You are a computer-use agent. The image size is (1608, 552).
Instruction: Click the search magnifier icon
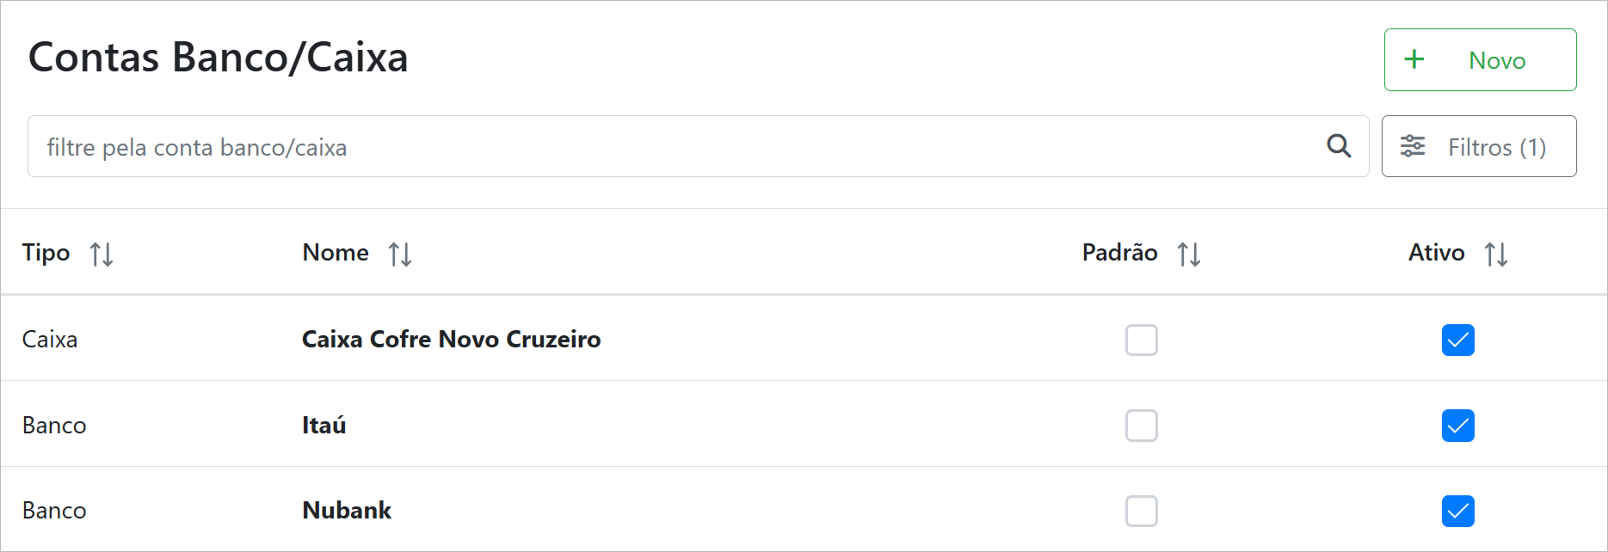pyautogui.click(x=1339, y=146)
